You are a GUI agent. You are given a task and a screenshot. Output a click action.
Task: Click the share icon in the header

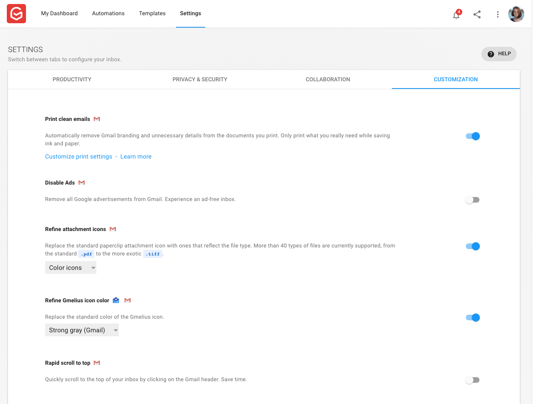point(477,14)
